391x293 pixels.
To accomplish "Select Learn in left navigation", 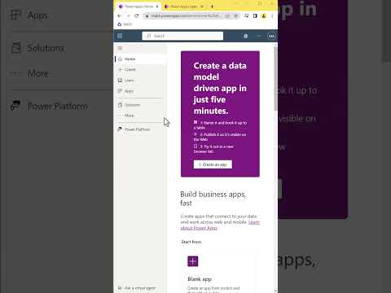I will pyautogui.click(x=140, y=81).
